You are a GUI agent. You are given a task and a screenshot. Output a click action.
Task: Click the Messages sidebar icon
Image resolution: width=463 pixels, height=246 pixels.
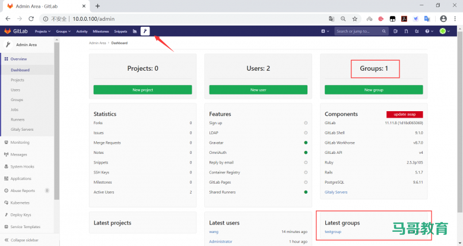(6, 154)
